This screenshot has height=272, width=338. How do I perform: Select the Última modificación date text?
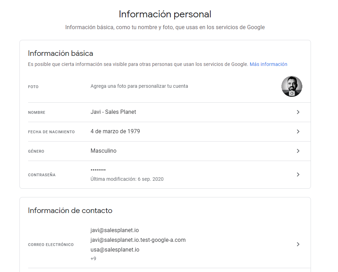127,179
